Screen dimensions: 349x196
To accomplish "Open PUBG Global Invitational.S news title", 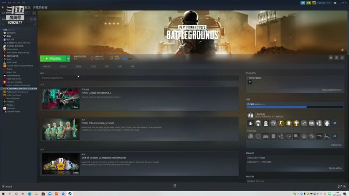I will 96,93.
